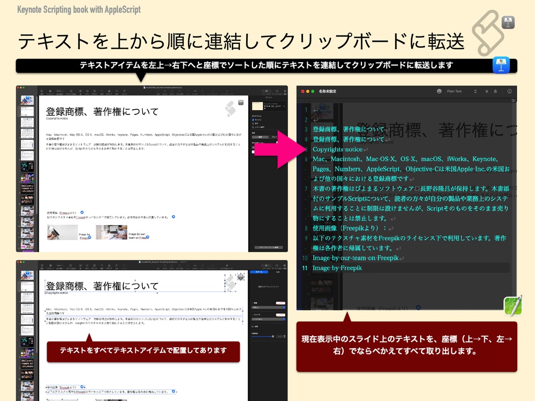Screen dimensions: 535x401
Task: Toggle Shadow checkbox in lower Keynote inspector
Action: [252, 326]
